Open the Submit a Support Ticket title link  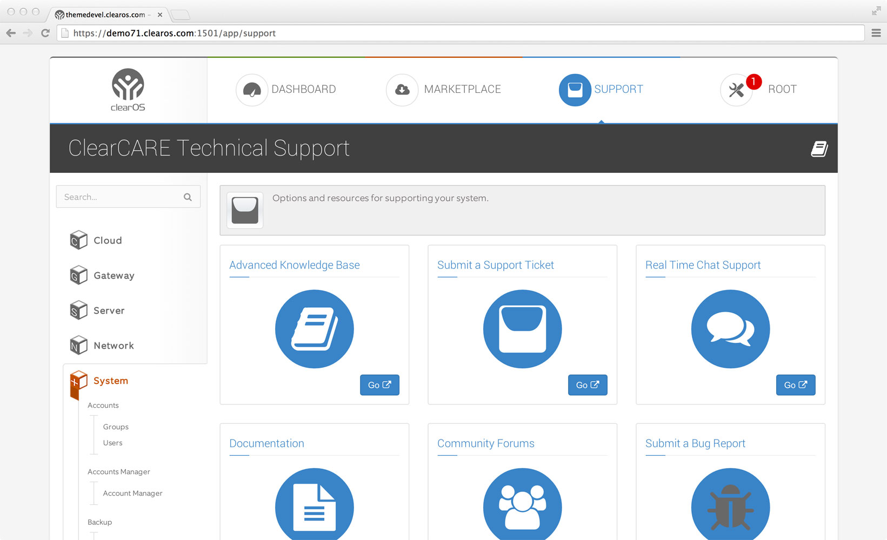[496, 265]
